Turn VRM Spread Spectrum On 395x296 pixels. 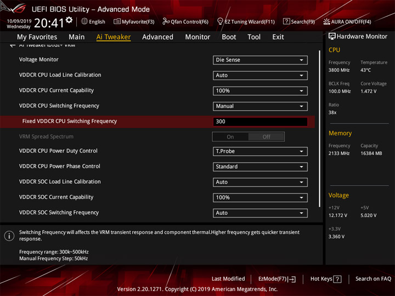click(x=230, y=136)
